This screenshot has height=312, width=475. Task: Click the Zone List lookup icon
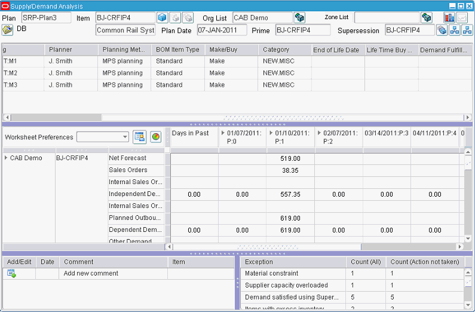(x=427, y=17)
